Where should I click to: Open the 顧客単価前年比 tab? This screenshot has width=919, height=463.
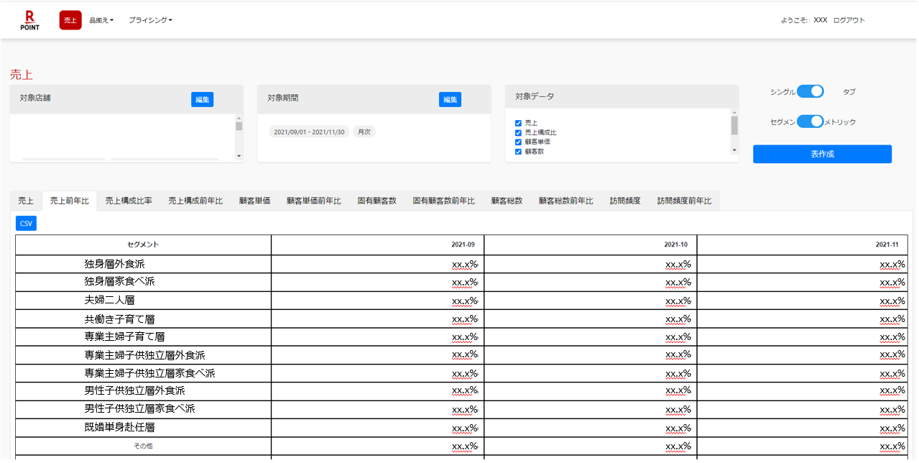coord(313,201)
